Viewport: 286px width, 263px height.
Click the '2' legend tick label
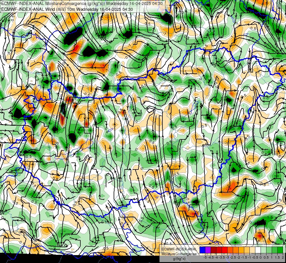(x=283, y=257)
